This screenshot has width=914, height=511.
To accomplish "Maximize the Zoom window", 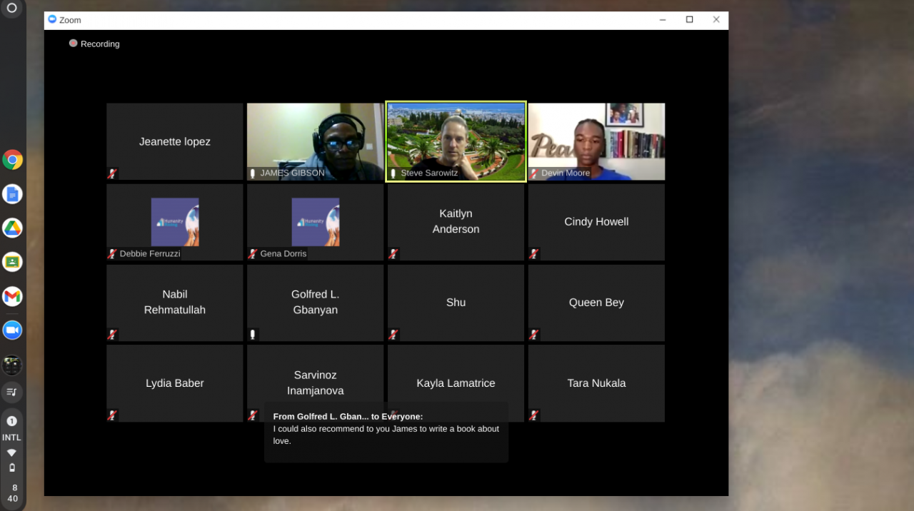I will [689, 20].
